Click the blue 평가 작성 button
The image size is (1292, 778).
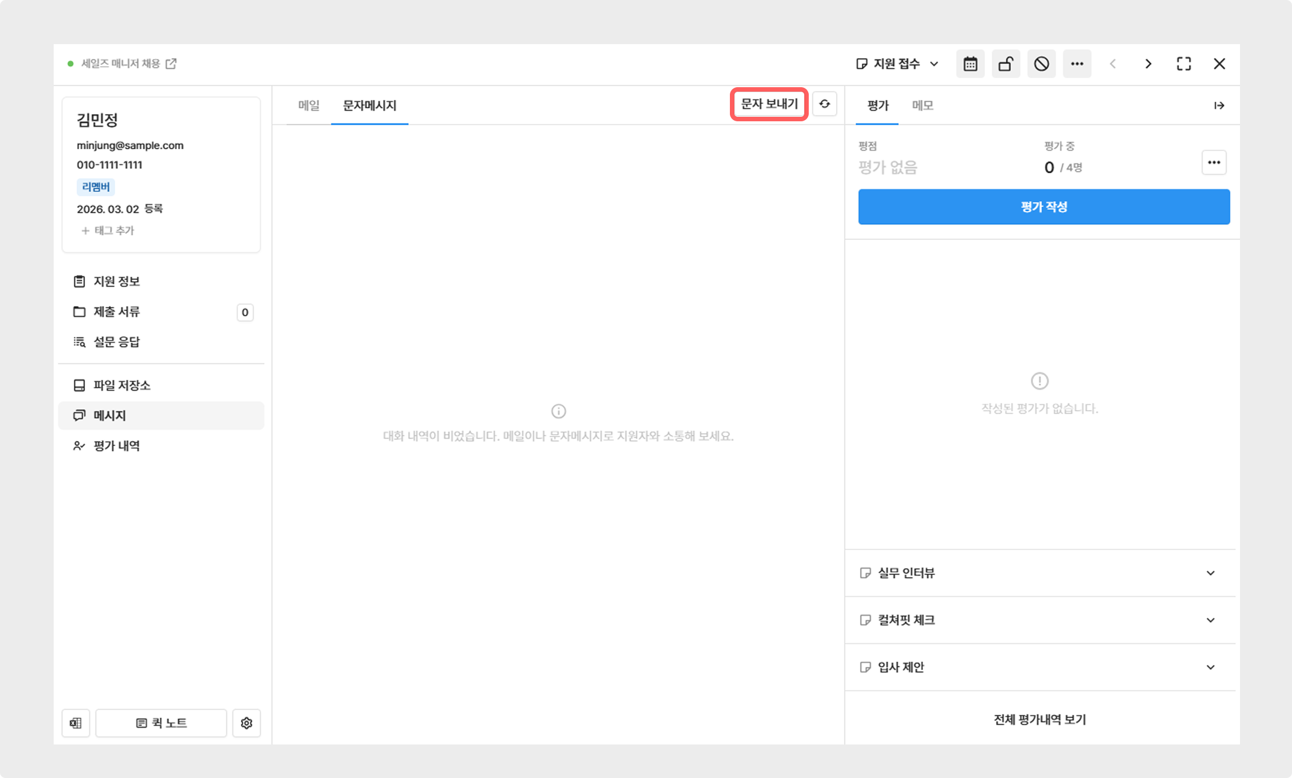[1044, 207]
